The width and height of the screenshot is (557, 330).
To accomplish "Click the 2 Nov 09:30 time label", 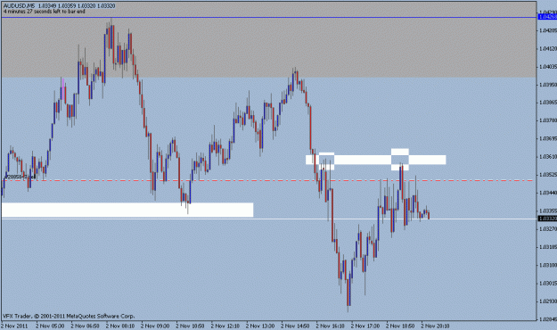I will coord(155,326).
